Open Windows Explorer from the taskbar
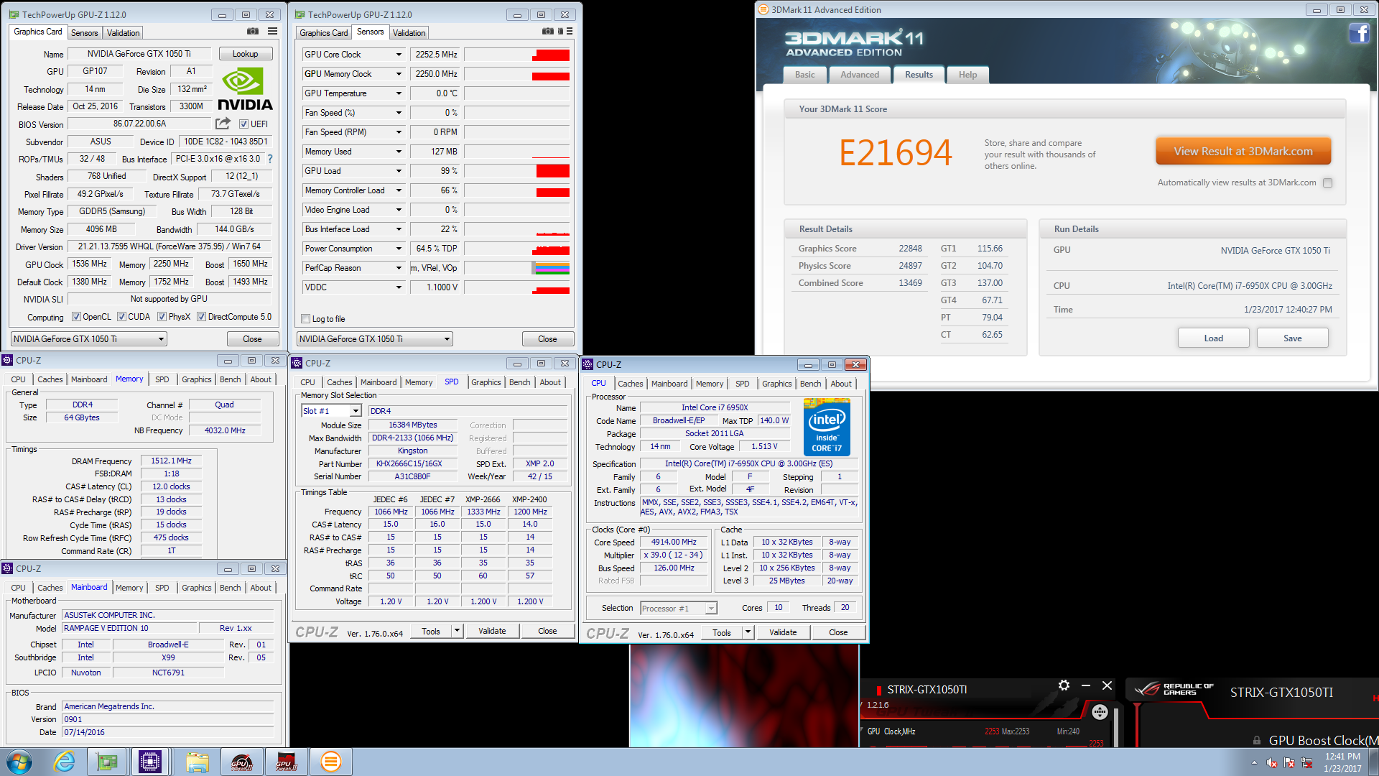 coord(197,762)
